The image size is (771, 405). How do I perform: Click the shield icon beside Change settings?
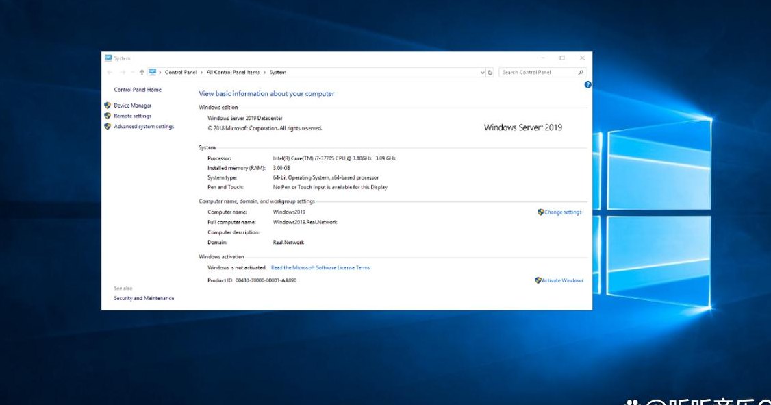pyautogui.click(x=540, y=212)
